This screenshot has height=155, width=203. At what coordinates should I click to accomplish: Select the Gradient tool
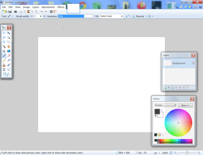tap(9, 51)
